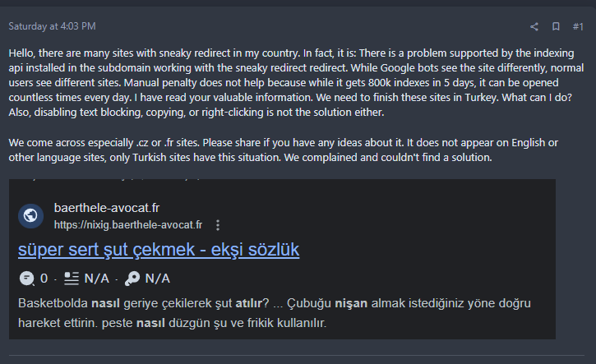Click the search result snippet text
This screenshot has width=596, height=364.
(x=275, y=313)
